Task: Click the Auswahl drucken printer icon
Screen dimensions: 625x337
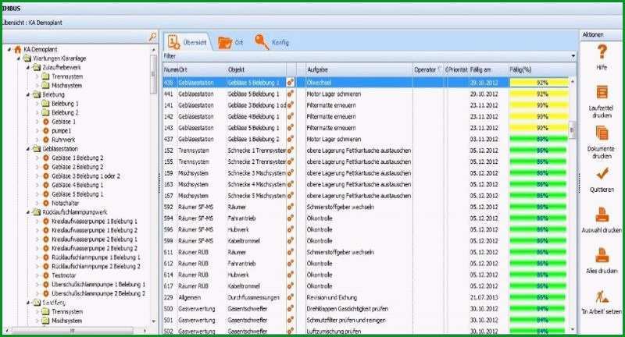Action: point(602,215)
